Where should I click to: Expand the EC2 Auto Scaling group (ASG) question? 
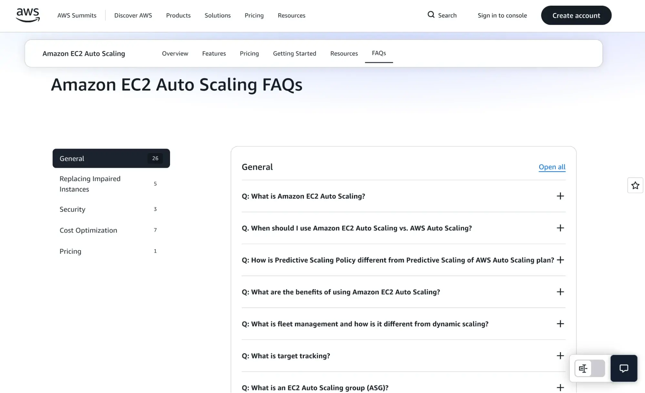tap(403, 388)
